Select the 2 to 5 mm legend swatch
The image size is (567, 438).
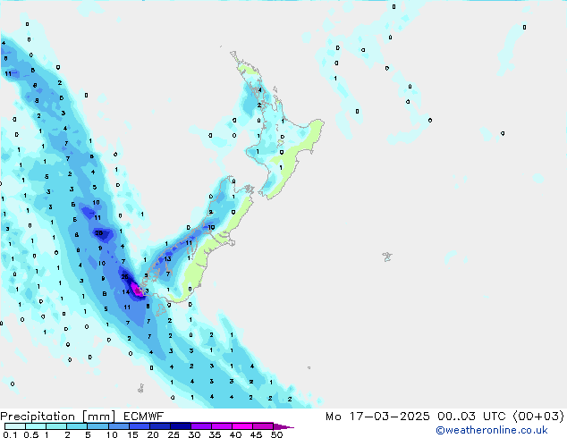tap(77, 426)
